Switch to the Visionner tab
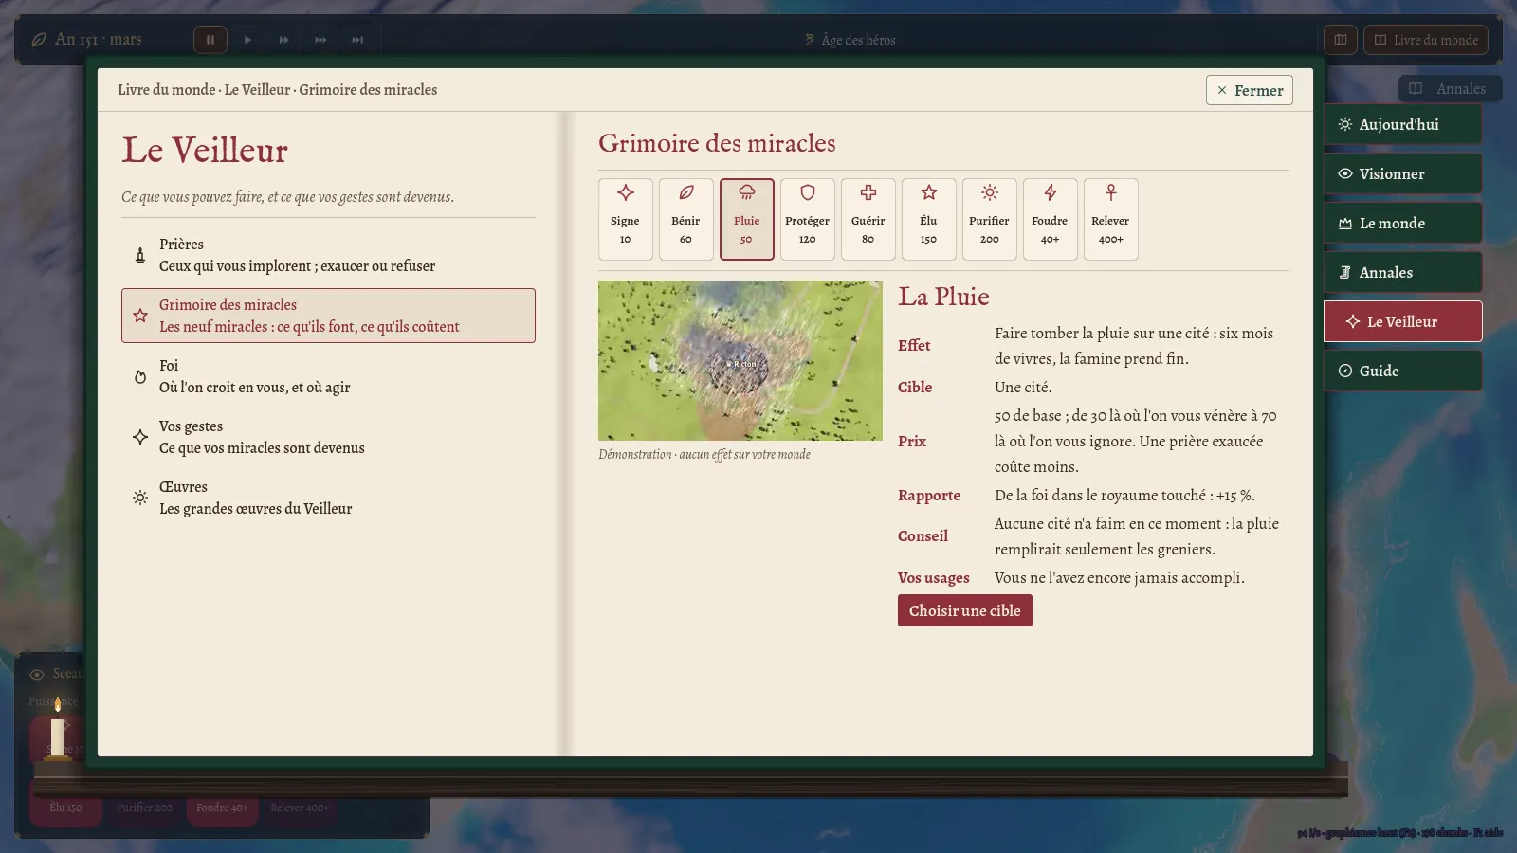The width and height of the screenshot is (1517, 853). point(1403,173)
